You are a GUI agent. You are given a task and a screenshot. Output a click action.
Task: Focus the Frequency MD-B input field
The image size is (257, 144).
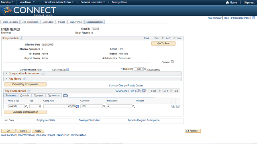click(x=139, y=69)
